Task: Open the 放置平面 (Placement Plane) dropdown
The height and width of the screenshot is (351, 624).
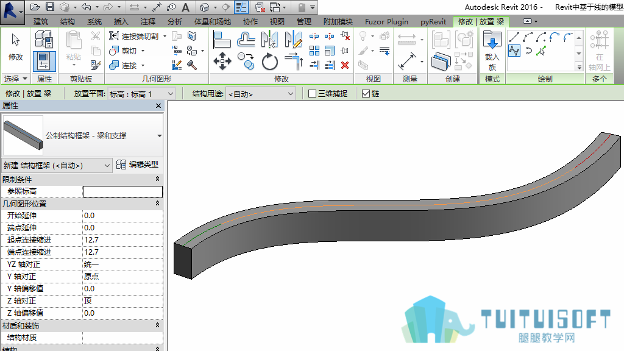Action: tap(141, 94)
